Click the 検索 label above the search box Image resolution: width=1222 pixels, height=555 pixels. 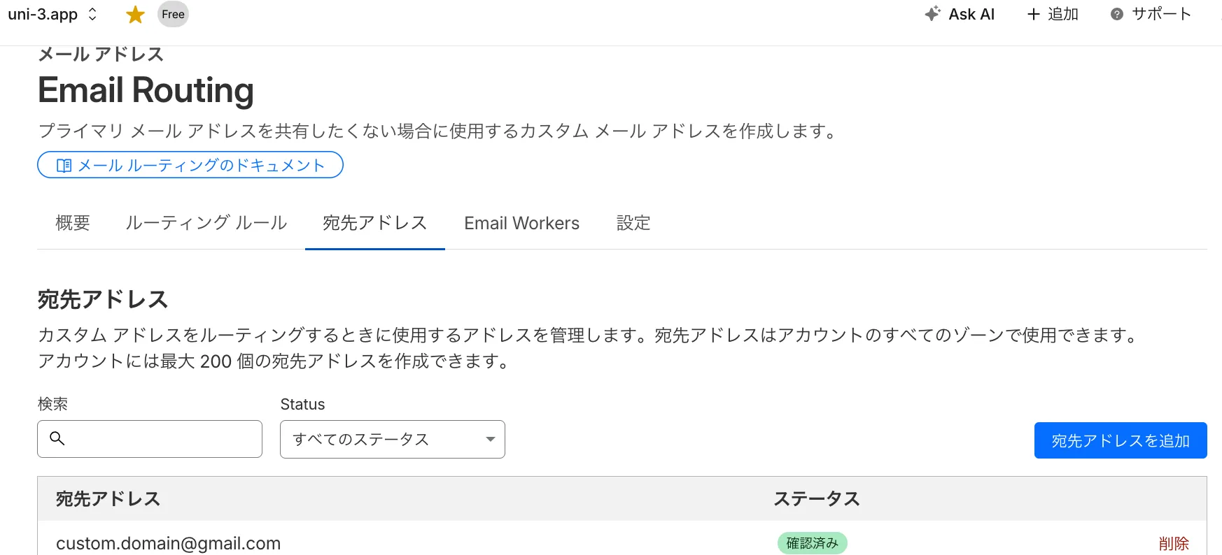[x=52, y=404]
